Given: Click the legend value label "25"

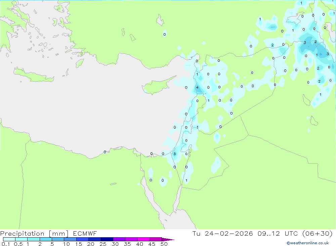Looking at the screenshot, I should point(103,244).
